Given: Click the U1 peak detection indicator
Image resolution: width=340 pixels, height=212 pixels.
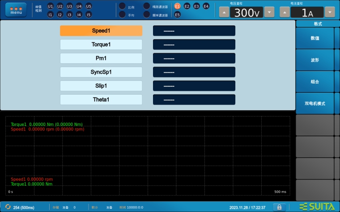Looking at the screenshot, I should [50, 6].
